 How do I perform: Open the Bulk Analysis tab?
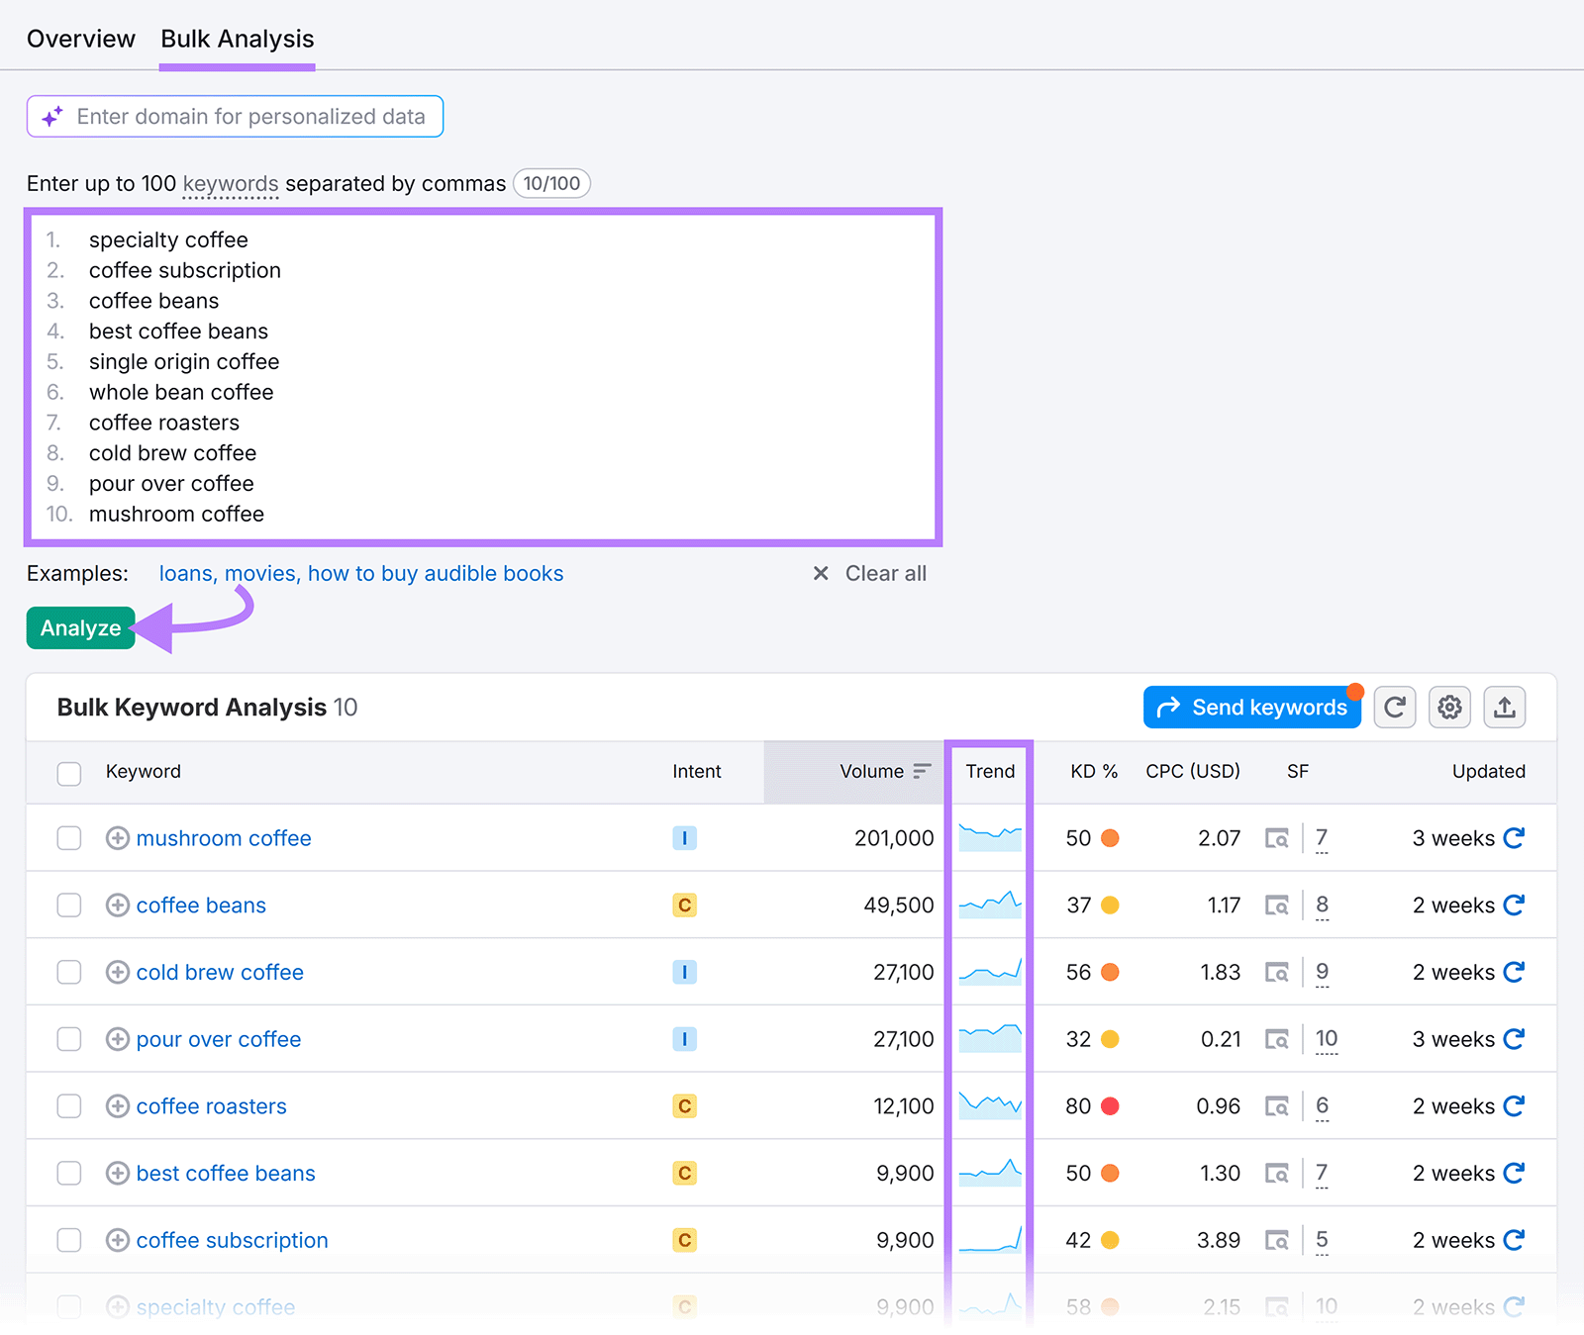click(x=238, y=39)
